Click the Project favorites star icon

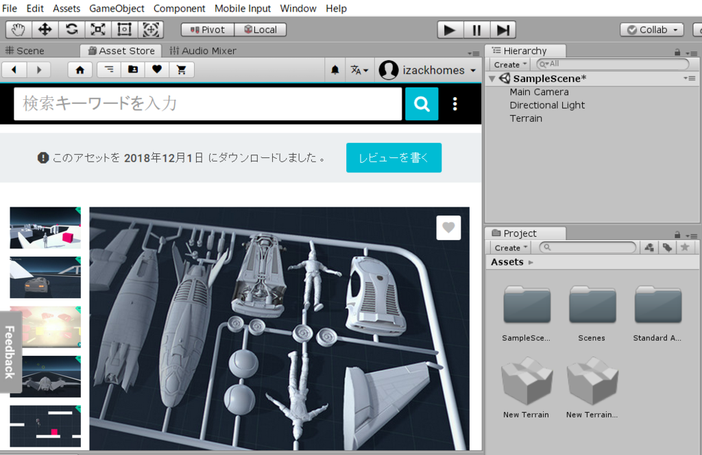685,247
